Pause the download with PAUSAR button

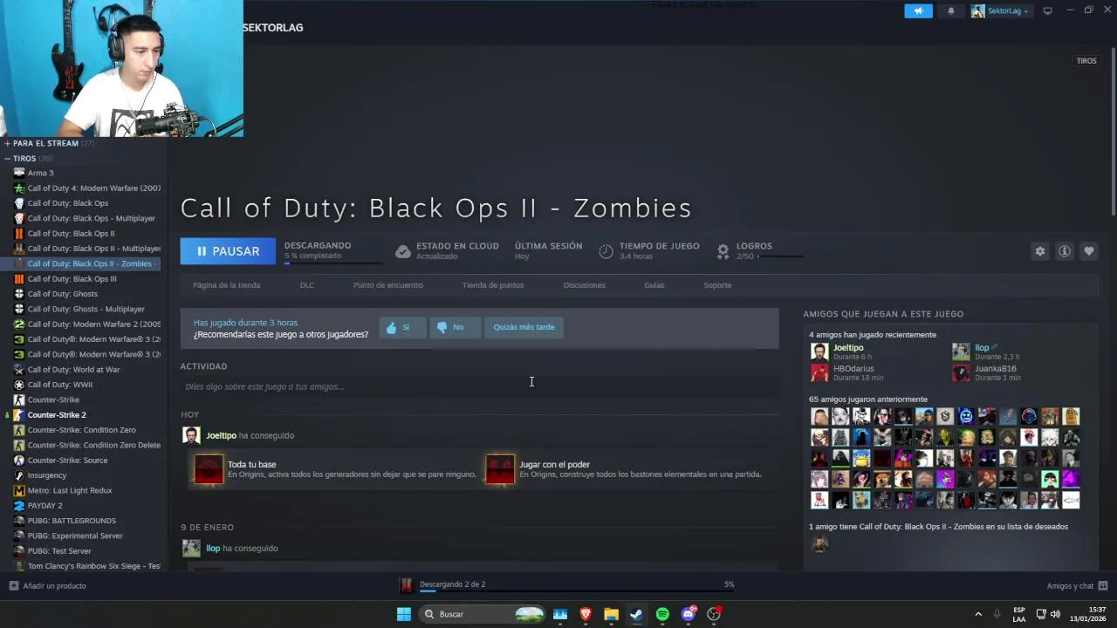(x=228, y=251)
